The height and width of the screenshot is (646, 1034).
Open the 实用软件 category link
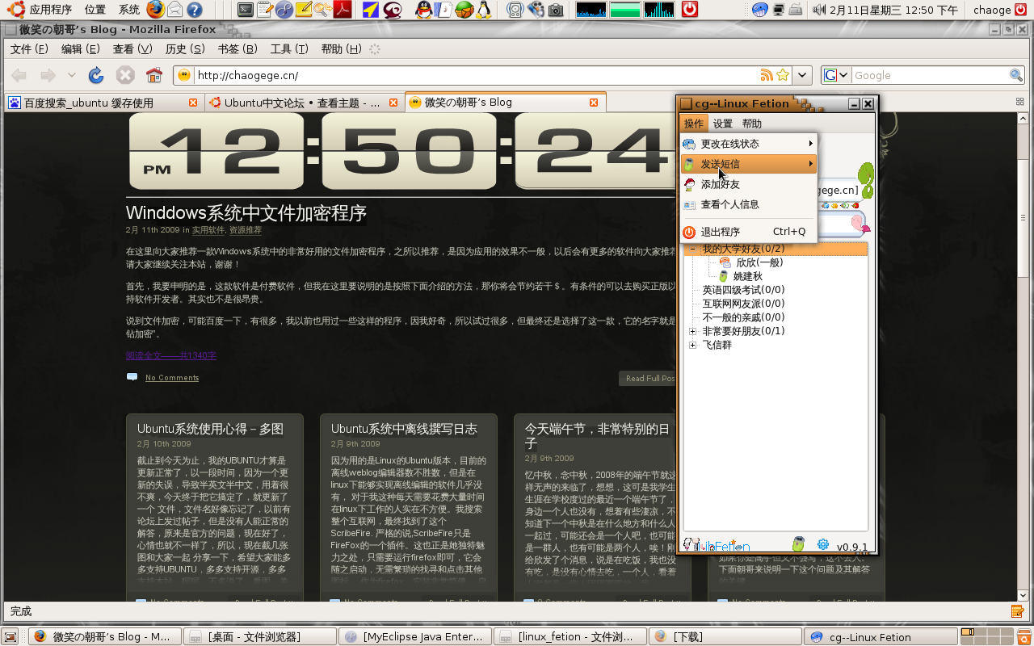click(208, 230)
